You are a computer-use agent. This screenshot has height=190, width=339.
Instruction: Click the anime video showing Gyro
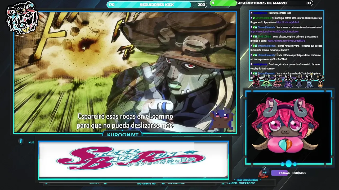[125, 72]
